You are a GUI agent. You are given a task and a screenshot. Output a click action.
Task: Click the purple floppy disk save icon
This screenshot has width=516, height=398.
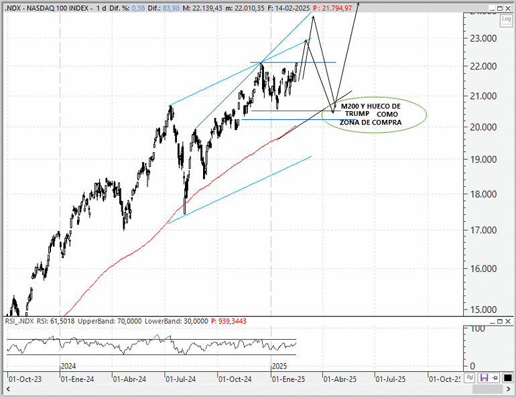(484, 378)
